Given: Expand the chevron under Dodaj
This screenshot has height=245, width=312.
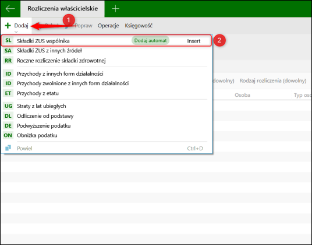Looking at the screenshot, I should (x=16, y=32).
